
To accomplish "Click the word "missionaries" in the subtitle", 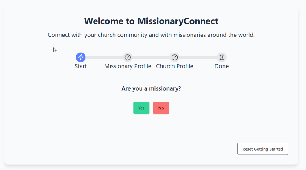I will click(x=187, y=35).
